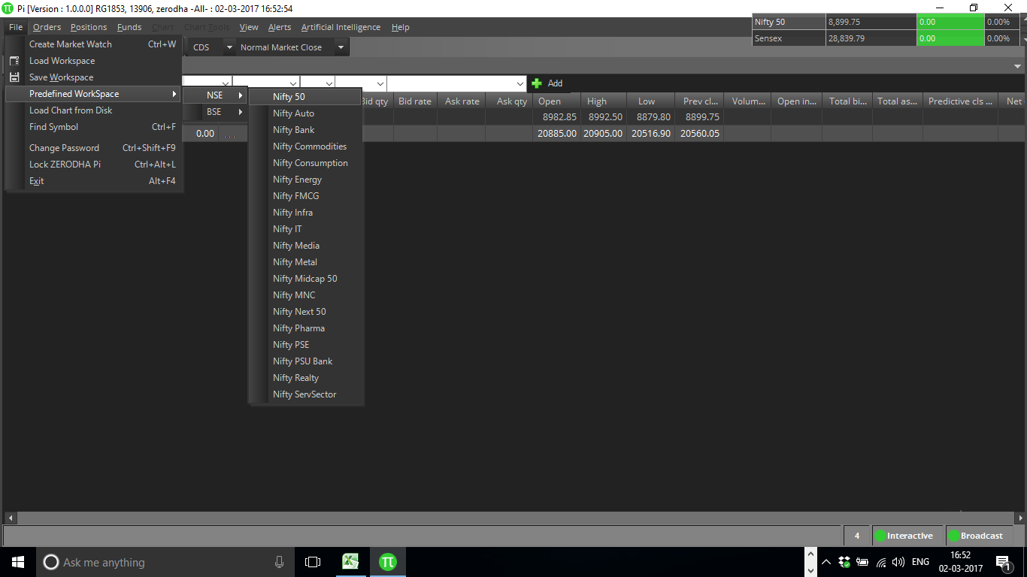Click the Save Workspace floppy icon

tap(14, 77)
